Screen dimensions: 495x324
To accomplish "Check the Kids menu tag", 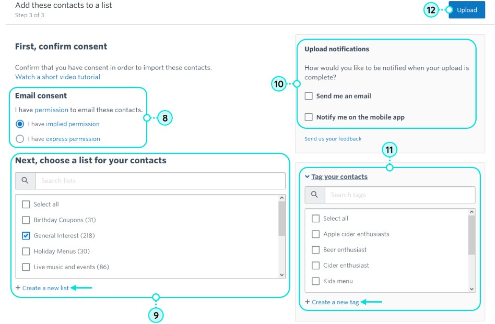I will tap(315, 281).
